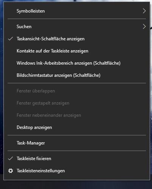
Task: Expand the Suchen submenu chevron
Action: coord(144,27)
